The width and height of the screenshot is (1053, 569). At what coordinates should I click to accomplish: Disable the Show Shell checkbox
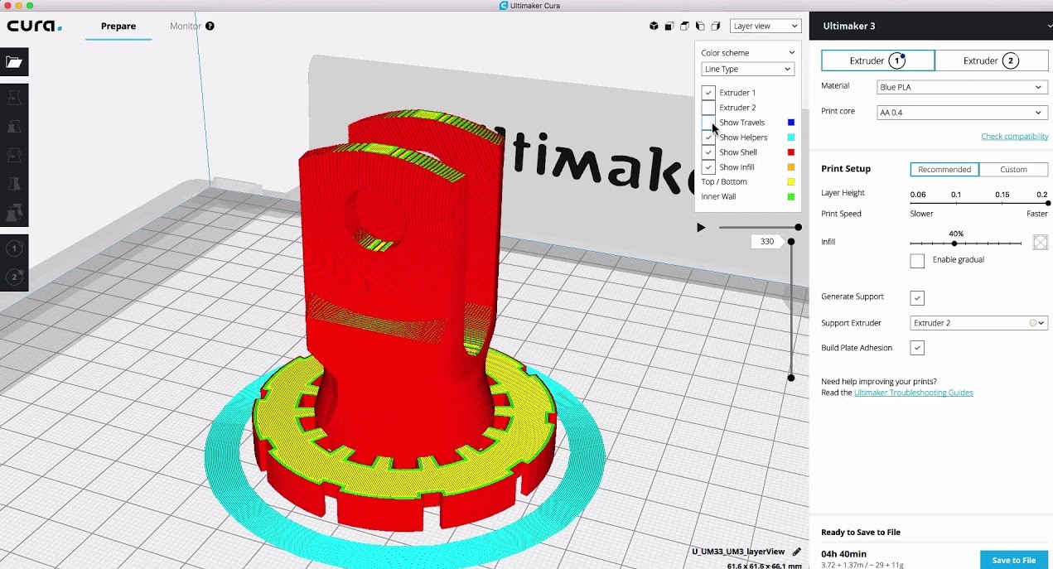point(708,152)
